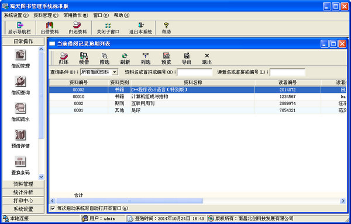The width and height of the screenshot is (351, 224).
Task: Toggle auto-open this window on startup checkbox
Action: (53, 208)
